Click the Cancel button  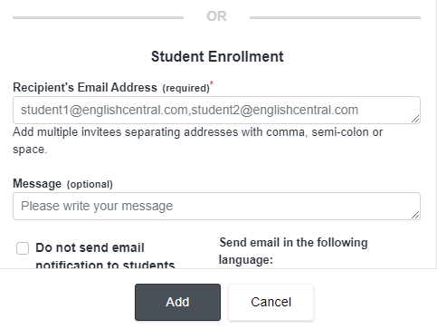tap(271, 302)
